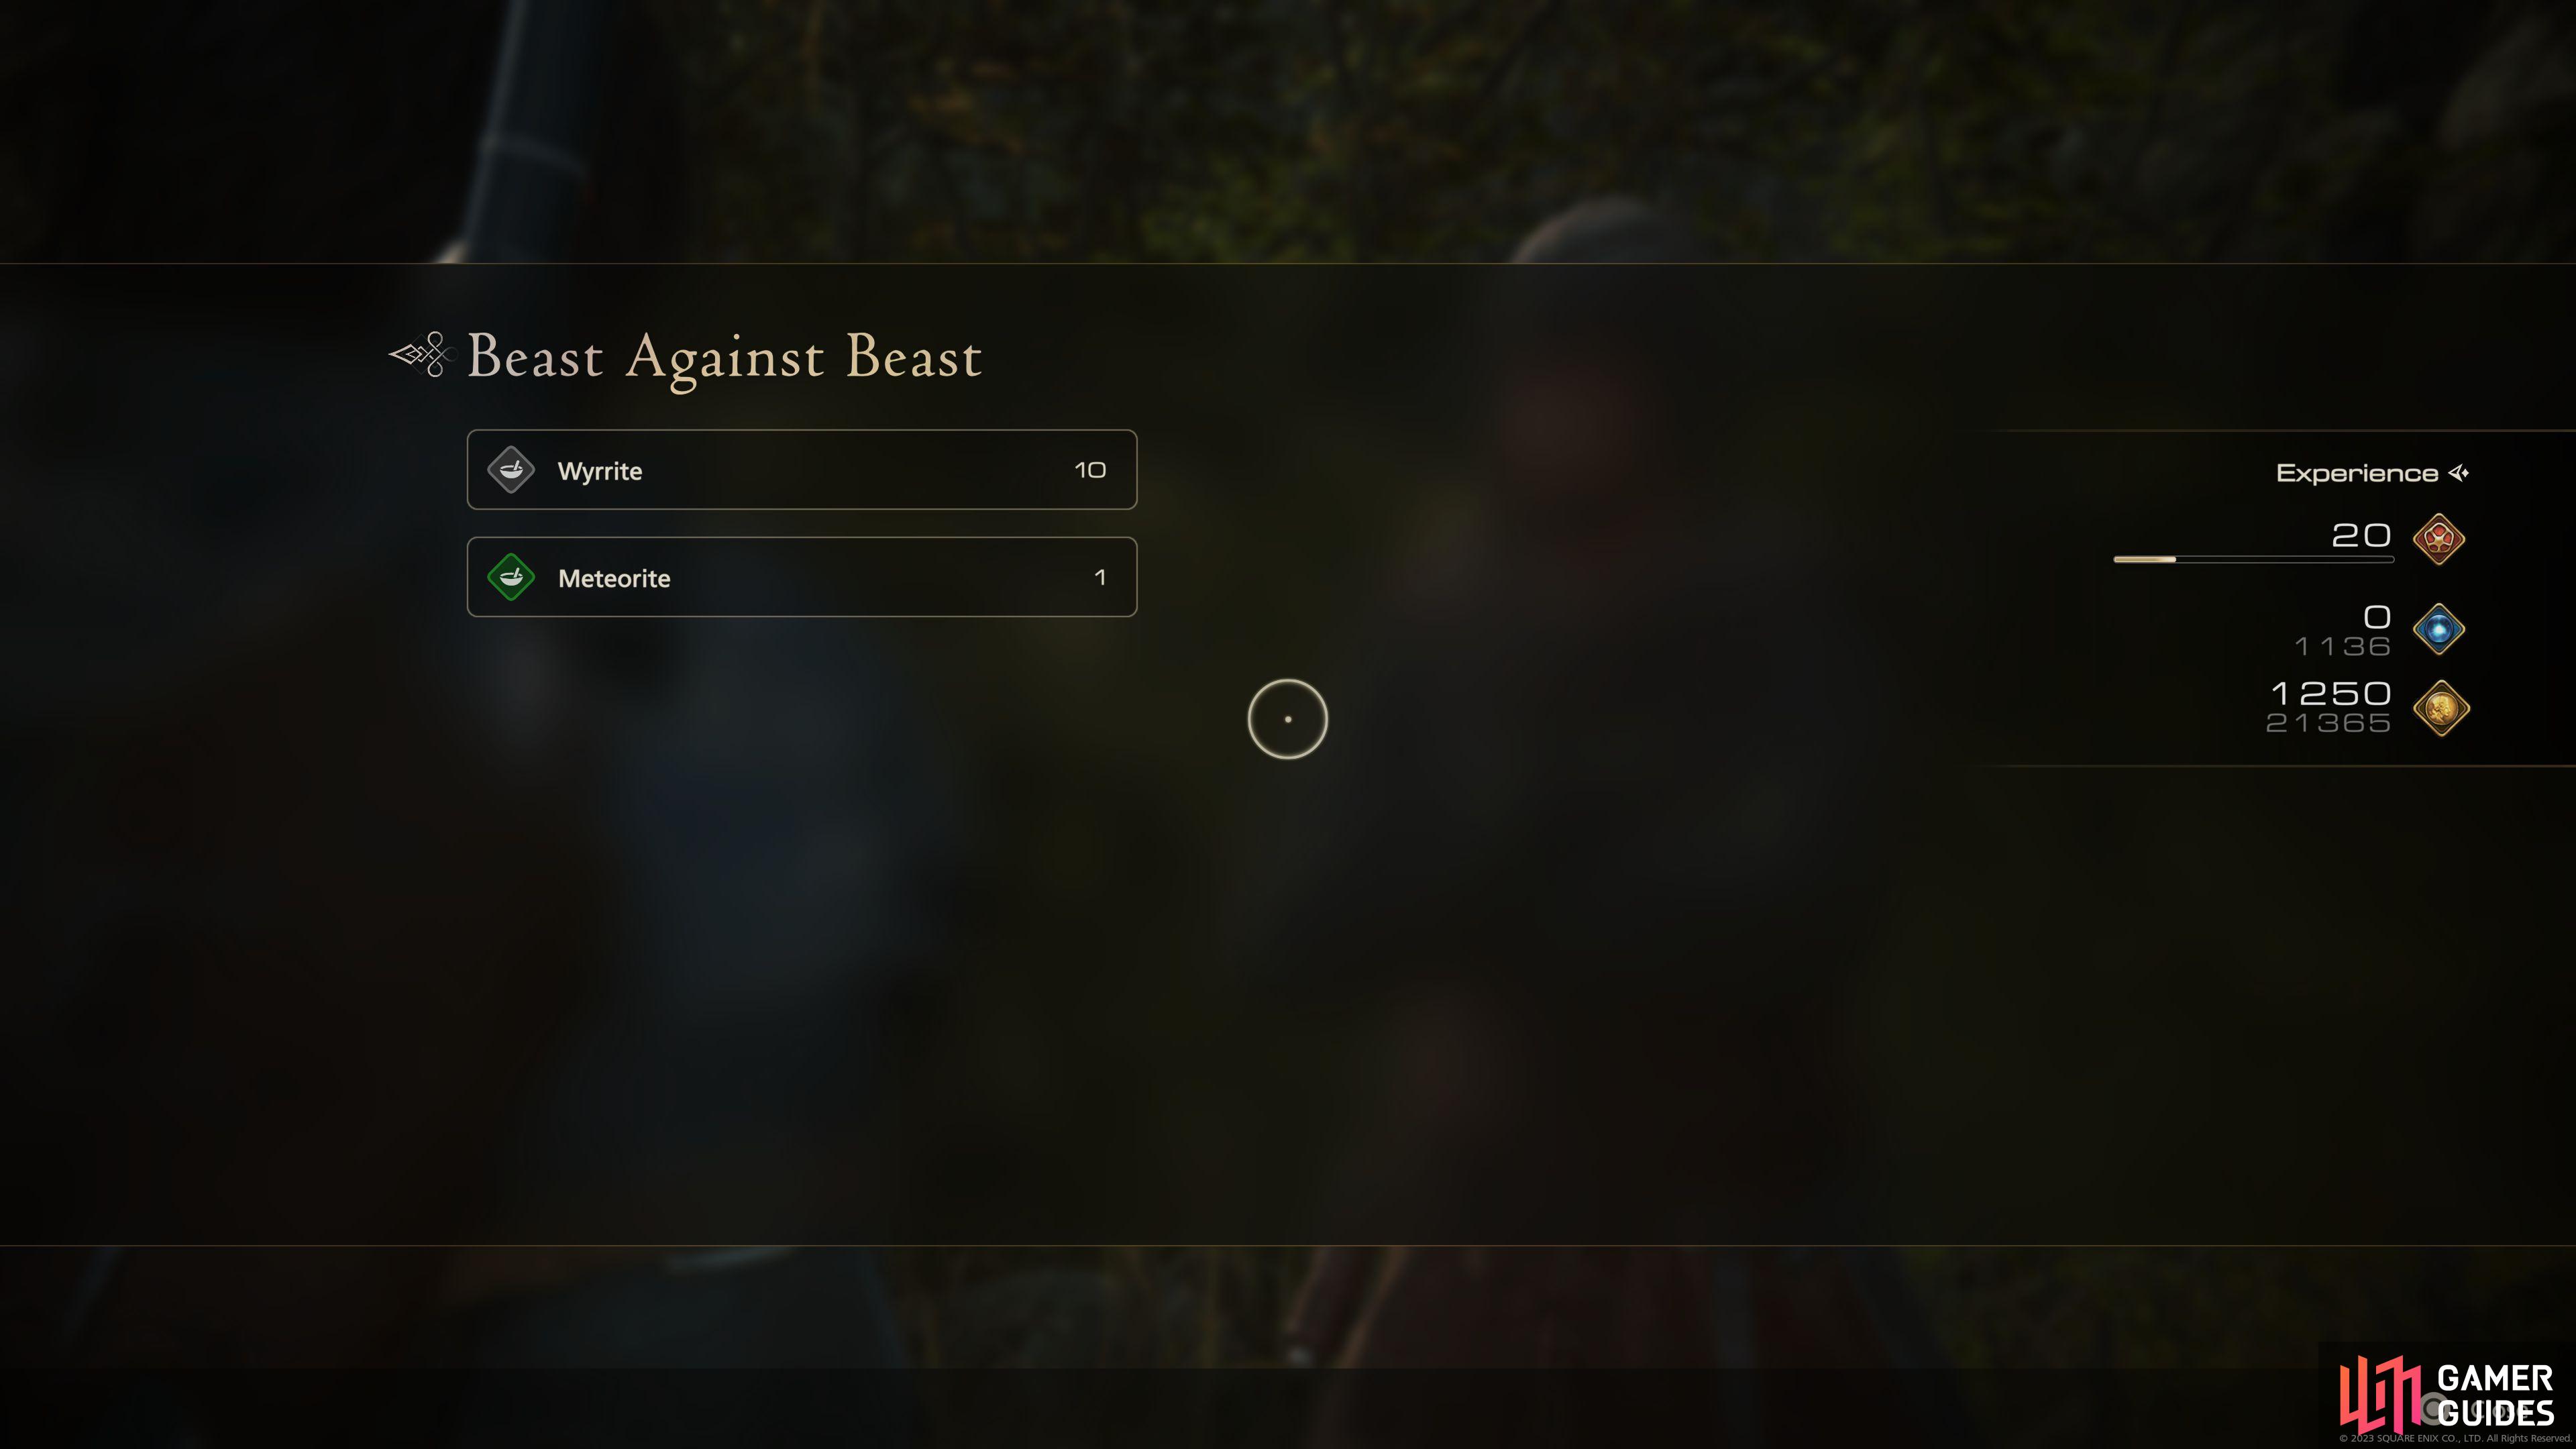
Task: Click the arrow icon next to Experience
Action: pyautogui.click(x=2459, y=473)
